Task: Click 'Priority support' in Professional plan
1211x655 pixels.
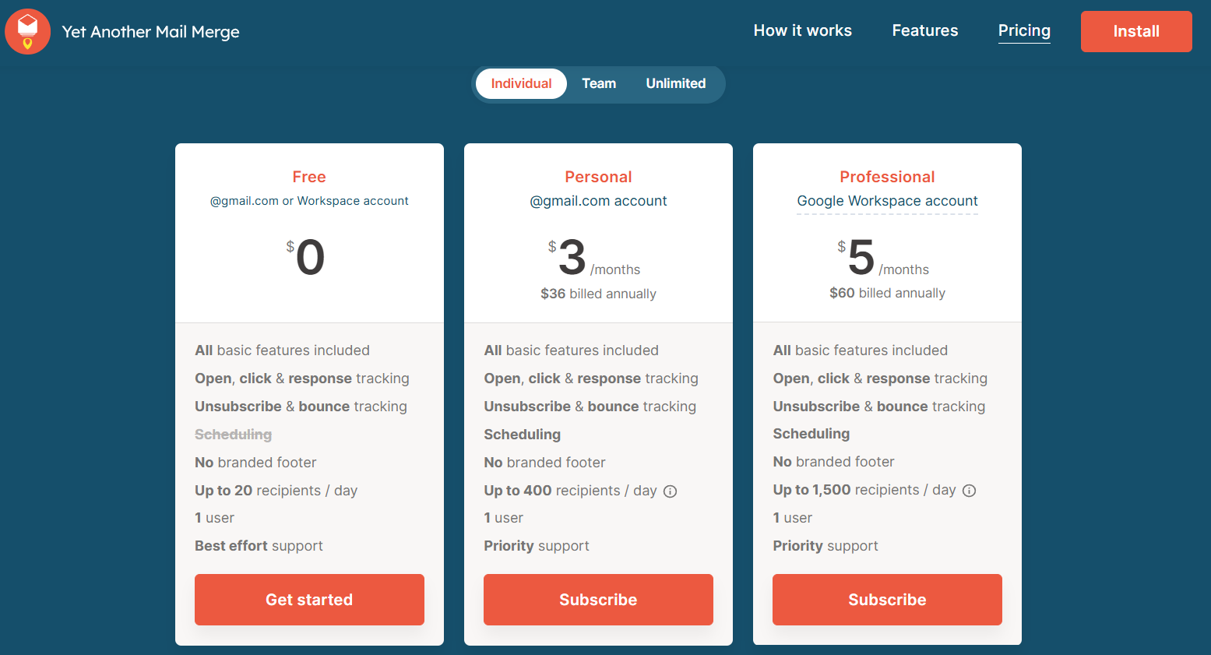Action: (x=826, y=546)
